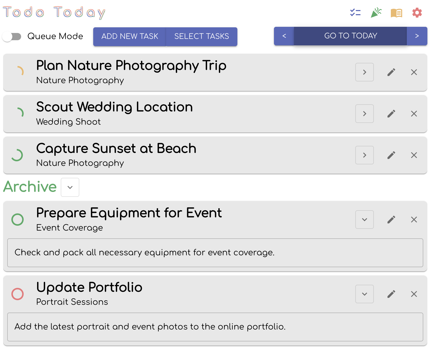Open the orange book journal icon
This screenshot has width=431, height=353.
[x=396, y=13]
